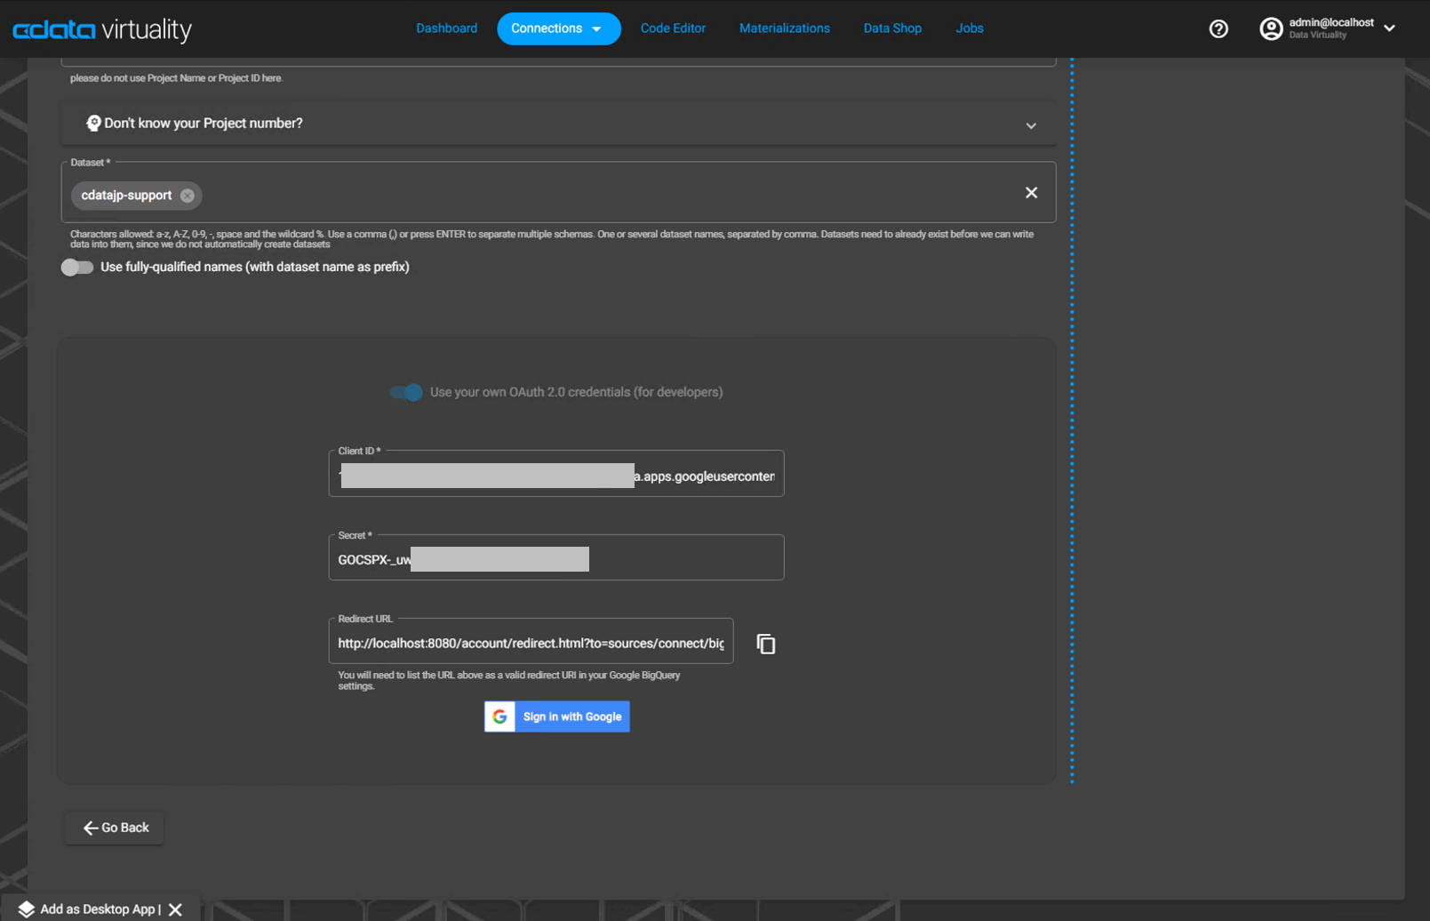This screenshot has width=1430, height=921.
Task: Click the Google logo on sign-in button
Action: [500, 717]
